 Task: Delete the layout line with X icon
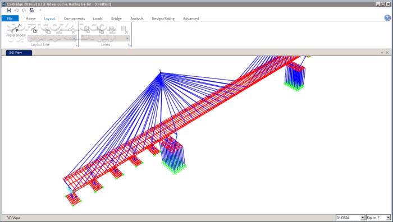click(73, 32)
